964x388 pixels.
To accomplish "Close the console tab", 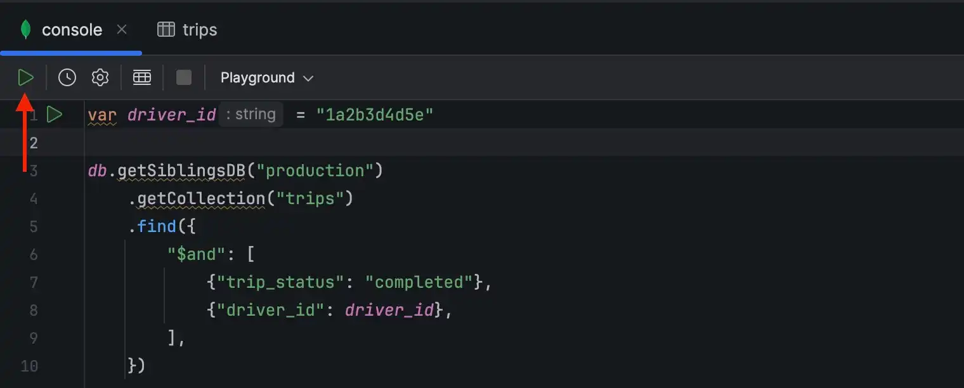I will (x=122, y=29).
